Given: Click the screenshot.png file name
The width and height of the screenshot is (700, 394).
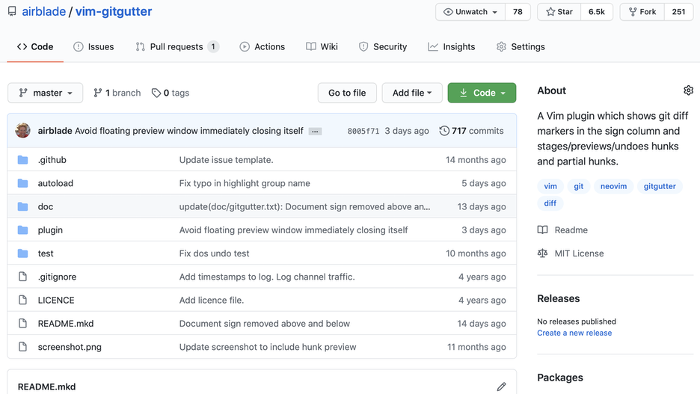Looking at the screenshot, I should [x=70, y=347].
